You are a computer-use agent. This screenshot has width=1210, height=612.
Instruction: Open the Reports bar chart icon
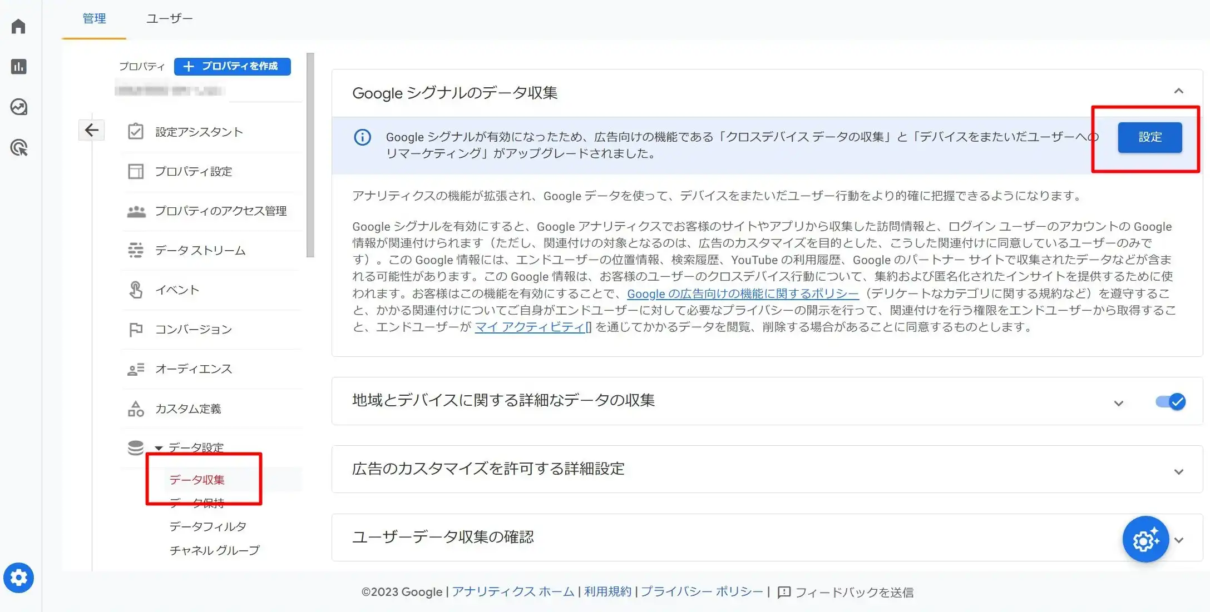18,67
